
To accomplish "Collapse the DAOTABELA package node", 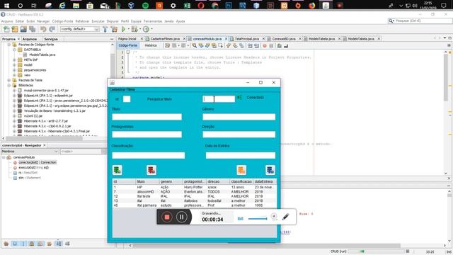I will pos(14,50).
